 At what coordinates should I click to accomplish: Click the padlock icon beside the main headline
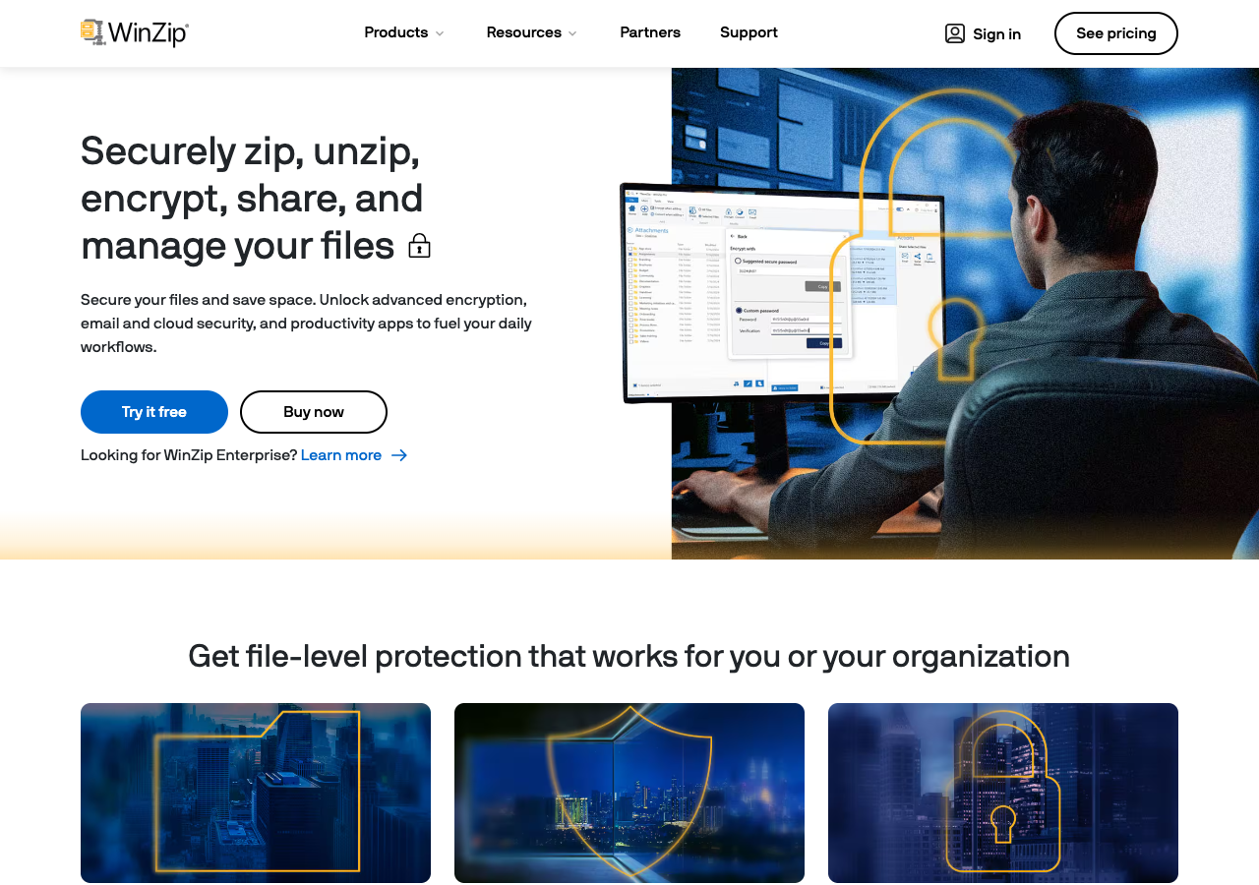419,246
